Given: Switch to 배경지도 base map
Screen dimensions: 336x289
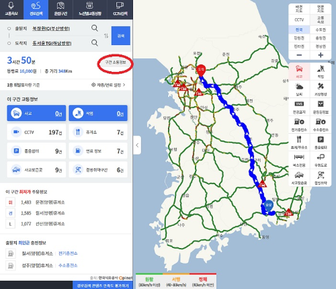Looking at the screenshot, I should coord(299,9).
